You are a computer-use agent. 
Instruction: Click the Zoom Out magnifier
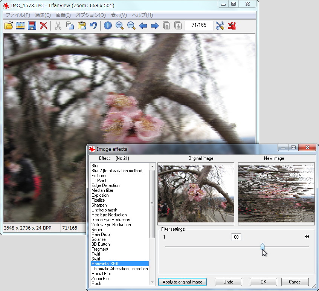tap(131, 26)
